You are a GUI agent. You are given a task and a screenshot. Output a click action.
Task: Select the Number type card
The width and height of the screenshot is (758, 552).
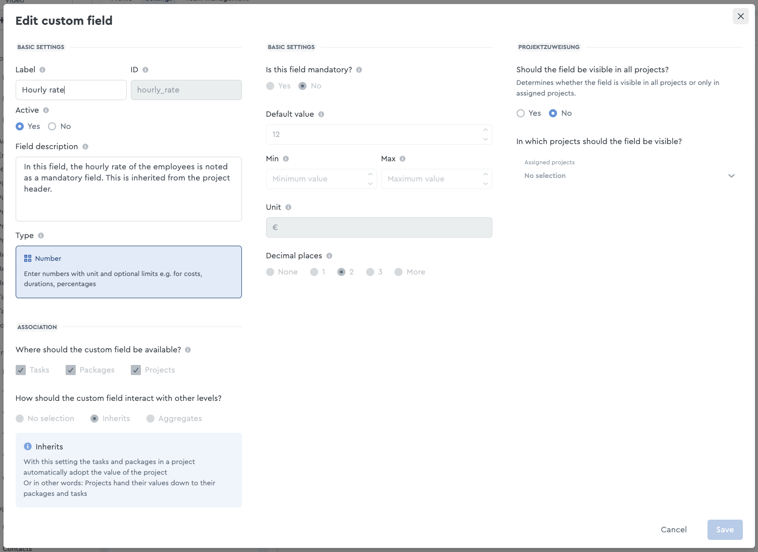(x=129, y=272)
